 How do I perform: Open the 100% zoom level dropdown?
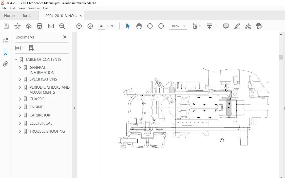(184, 26)
